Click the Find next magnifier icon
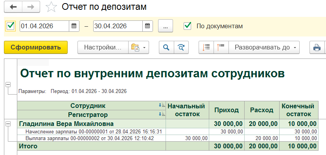This screenshot has width=326, height=155. 181,47
